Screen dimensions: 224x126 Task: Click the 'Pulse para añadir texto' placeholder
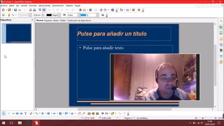click(103, 48)
